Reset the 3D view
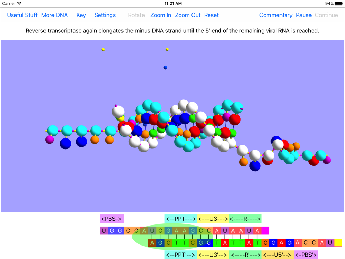Image resolution: width=345 pixels, height=259 pixels. (x=211, y=15)
